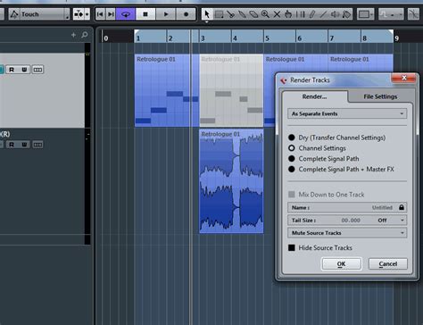Select the Split tool

point(230,14)
